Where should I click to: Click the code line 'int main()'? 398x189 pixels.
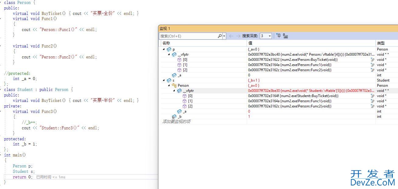pyautogui.click(x=15, y=155)
